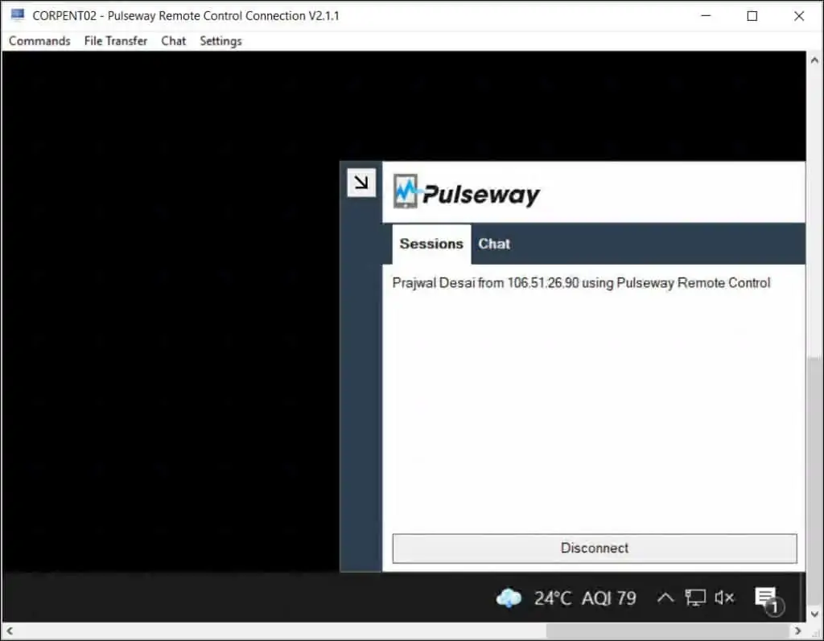Click the horizontal scrollbar left arrow
This screenshot has width=824, height=641.
[x=10, y=631]
